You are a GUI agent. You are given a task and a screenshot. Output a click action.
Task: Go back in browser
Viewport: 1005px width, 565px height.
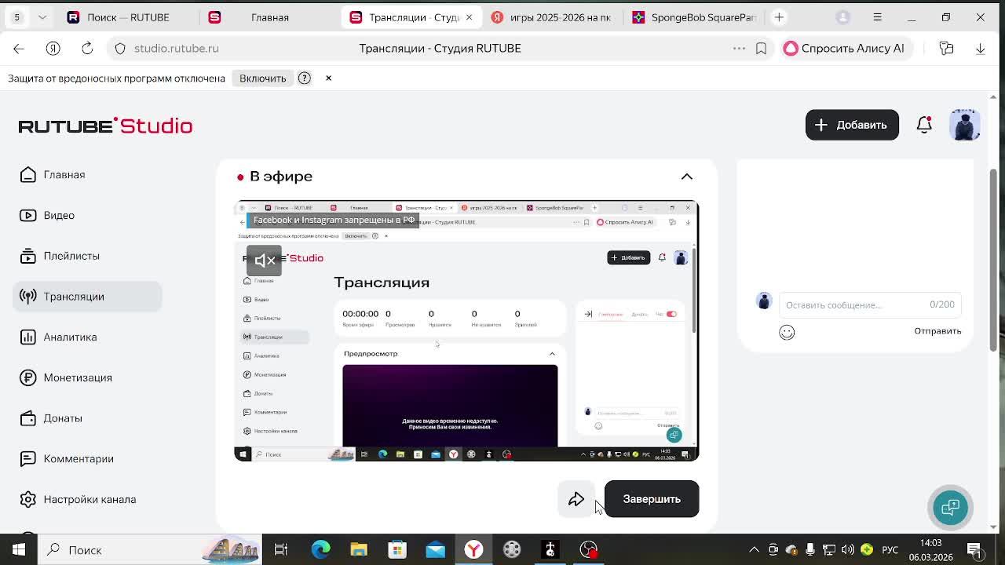pos(19,49)
